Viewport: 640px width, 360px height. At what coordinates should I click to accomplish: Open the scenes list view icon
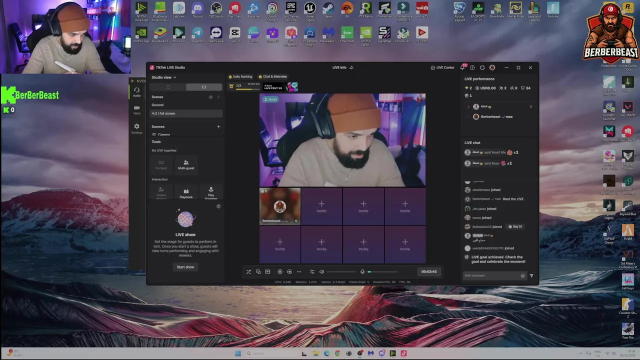coord(210,97)
